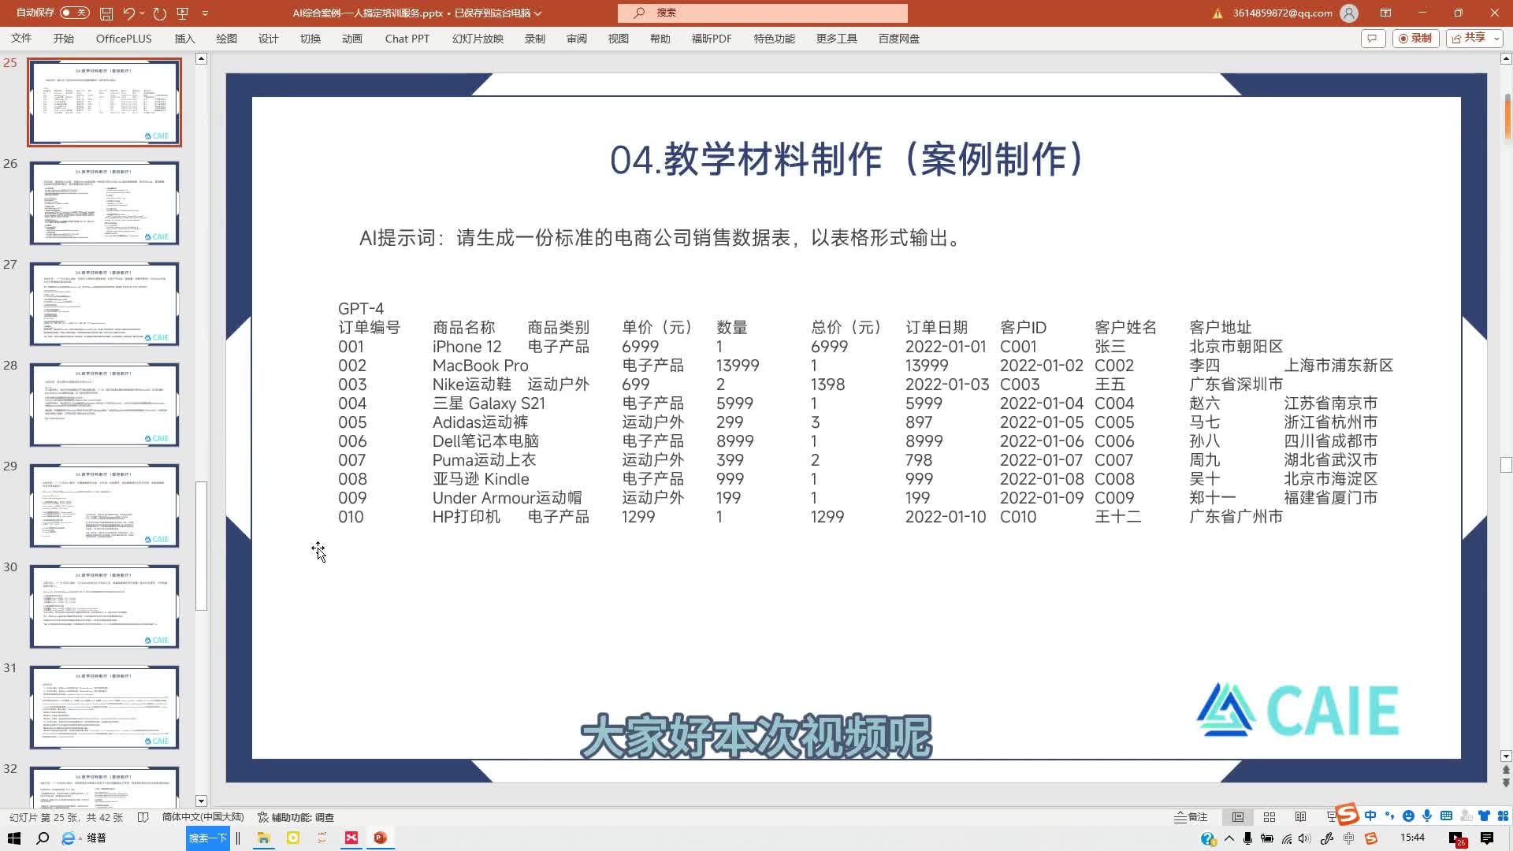The width and height of the screenshot is (1513, 851).
Task: Show hidden system tray icons chevron
Action: [1229, 838]
